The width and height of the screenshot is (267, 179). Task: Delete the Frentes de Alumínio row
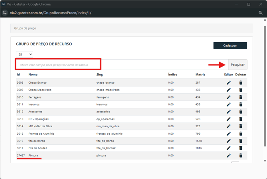[241, 134]
